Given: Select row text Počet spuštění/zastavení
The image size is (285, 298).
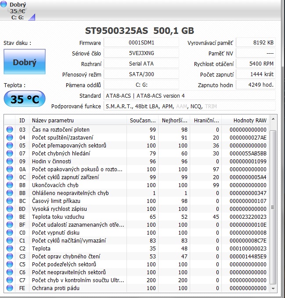Looking at the screenshot, I should click(x=62, y=138).
